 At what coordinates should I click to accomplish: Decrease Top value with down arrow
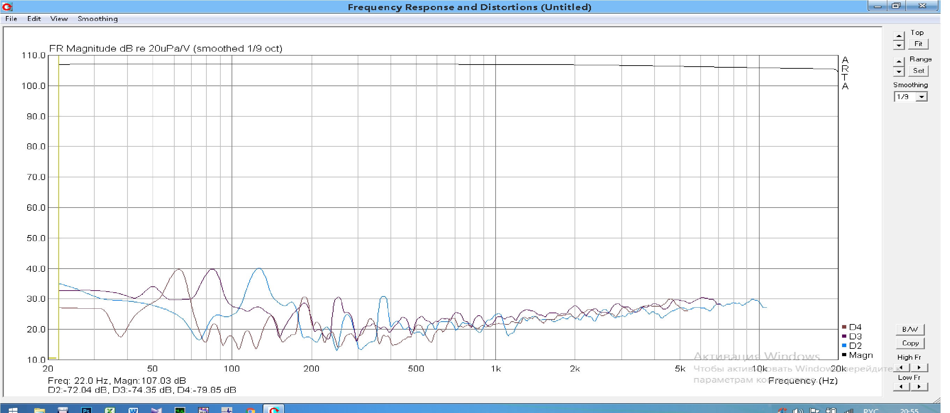(899, 45)
